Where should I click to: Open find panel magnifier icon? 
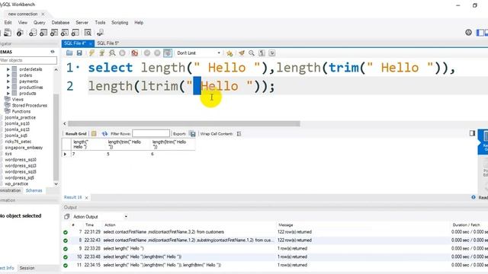pos(252,53)
